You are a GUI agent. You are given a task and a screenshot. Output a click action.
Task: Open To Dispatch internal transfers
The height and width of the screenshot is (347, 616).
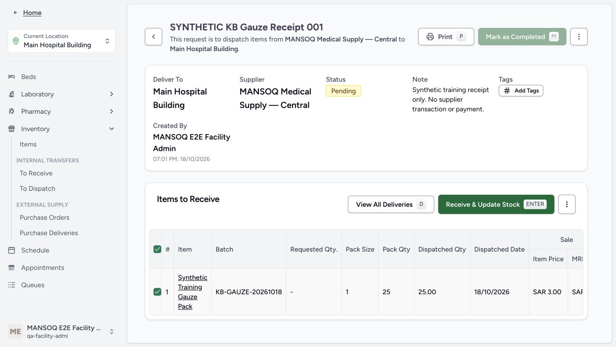(x=38, y=188)
